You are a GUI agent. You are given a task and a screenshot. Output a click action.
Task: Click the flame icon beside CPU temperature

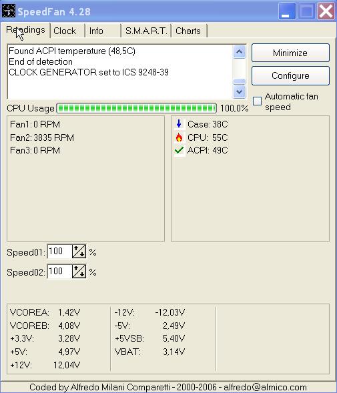pyautogui.click(x=179, y=137)
